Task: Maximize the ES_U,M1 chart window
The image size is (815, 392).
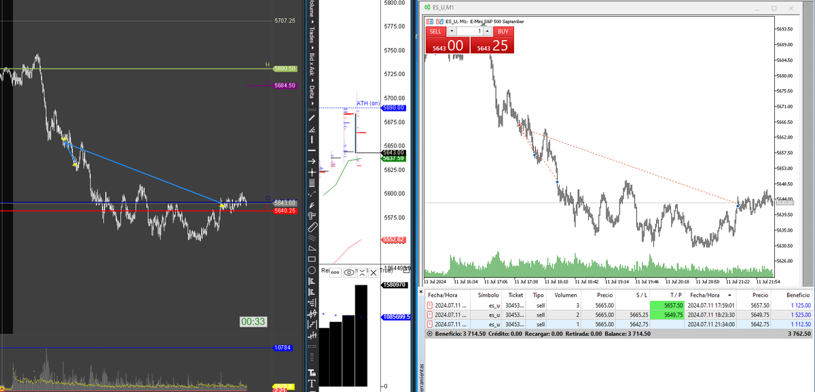Action: click(774, 7)
